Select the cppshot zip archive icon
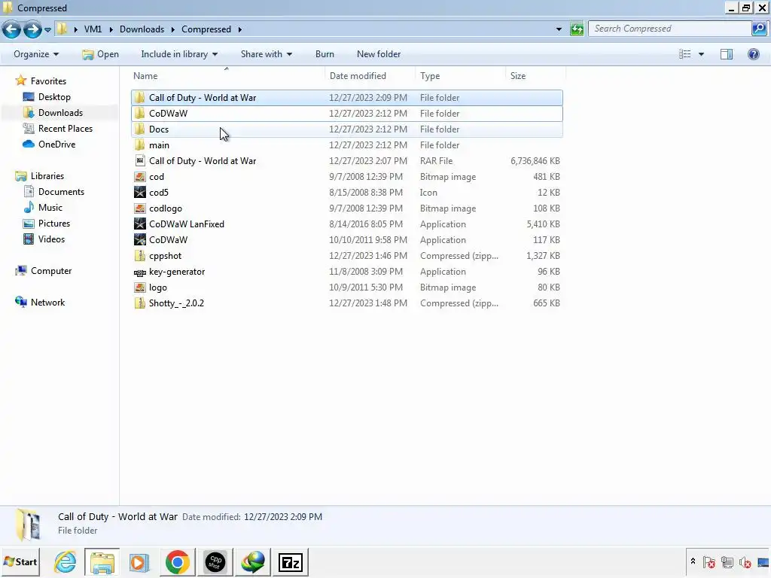Image resolution: width=771 pixels, height=578 pixels. (x=139, y=256)
